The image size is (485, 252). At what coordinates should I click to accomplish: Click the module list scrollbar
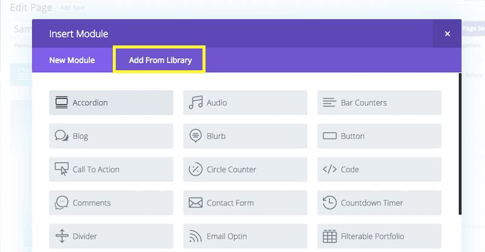tap(460, 144)
